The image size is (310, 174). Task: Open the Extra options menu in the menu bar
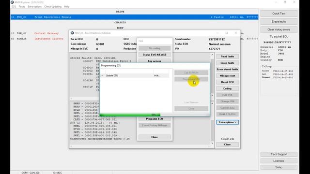point(34,6)
